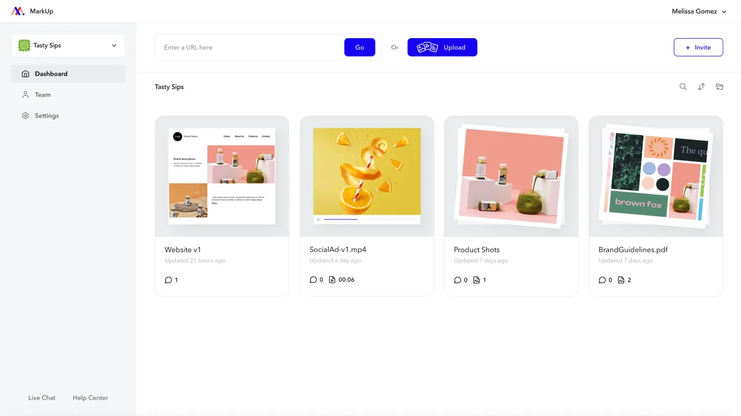Image resolution: width=741 pixels, height=416 pixels.
Task: Click the progress bar on SocialAd video preview
Action: pos(371,219)
